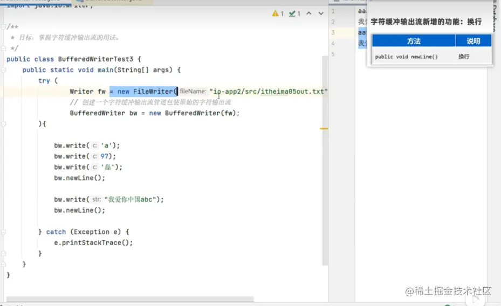Fold the catch block using its gutter marker
The image size is (501, 306).
coord(4,232)
